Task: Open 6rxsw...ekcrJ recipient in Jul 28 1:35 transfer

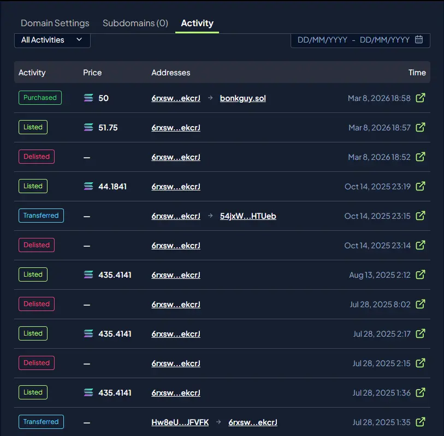Action: tap(253, 422)
